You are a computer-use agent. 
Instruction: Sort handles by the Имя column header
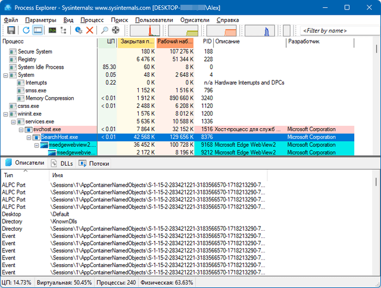[x=158, y=175]
